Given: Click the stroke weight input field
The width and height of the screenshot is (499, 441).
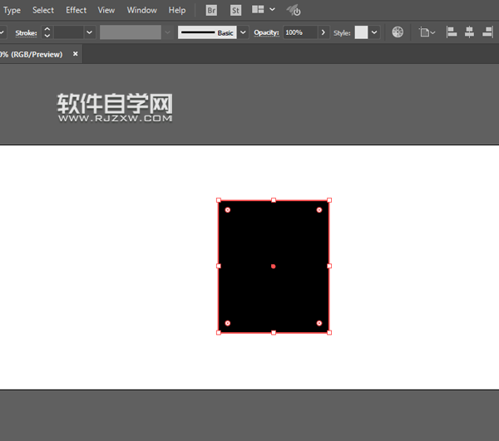Looking at the screenshot, I should click(69, 32).
